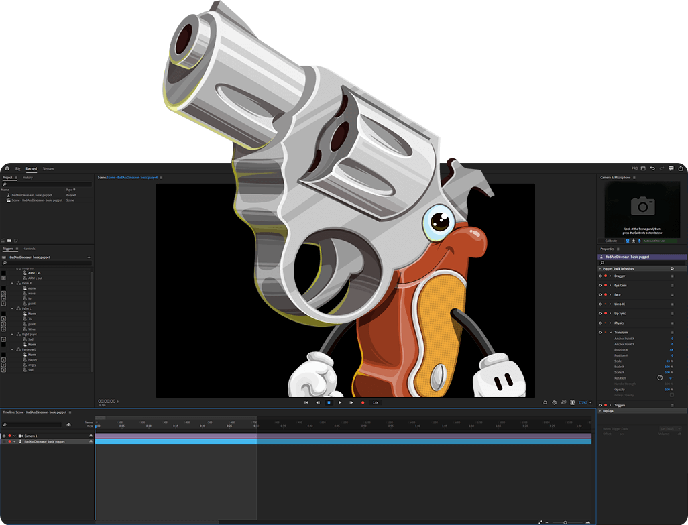Image resolution: width=688 pixels, height=525 pixels.
Task: Open the Controls tab next to Triggers
Action: [30, 249]
